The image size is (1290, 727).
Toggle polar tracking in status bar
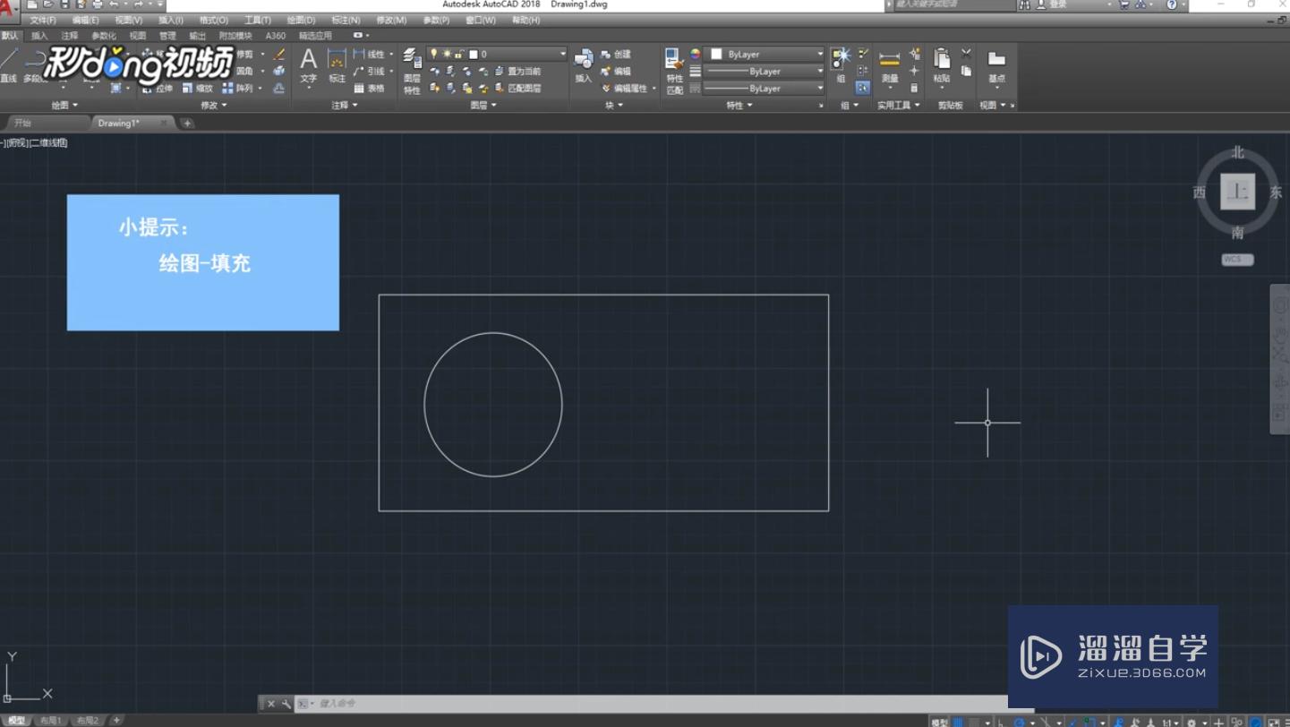point(1019,722)
